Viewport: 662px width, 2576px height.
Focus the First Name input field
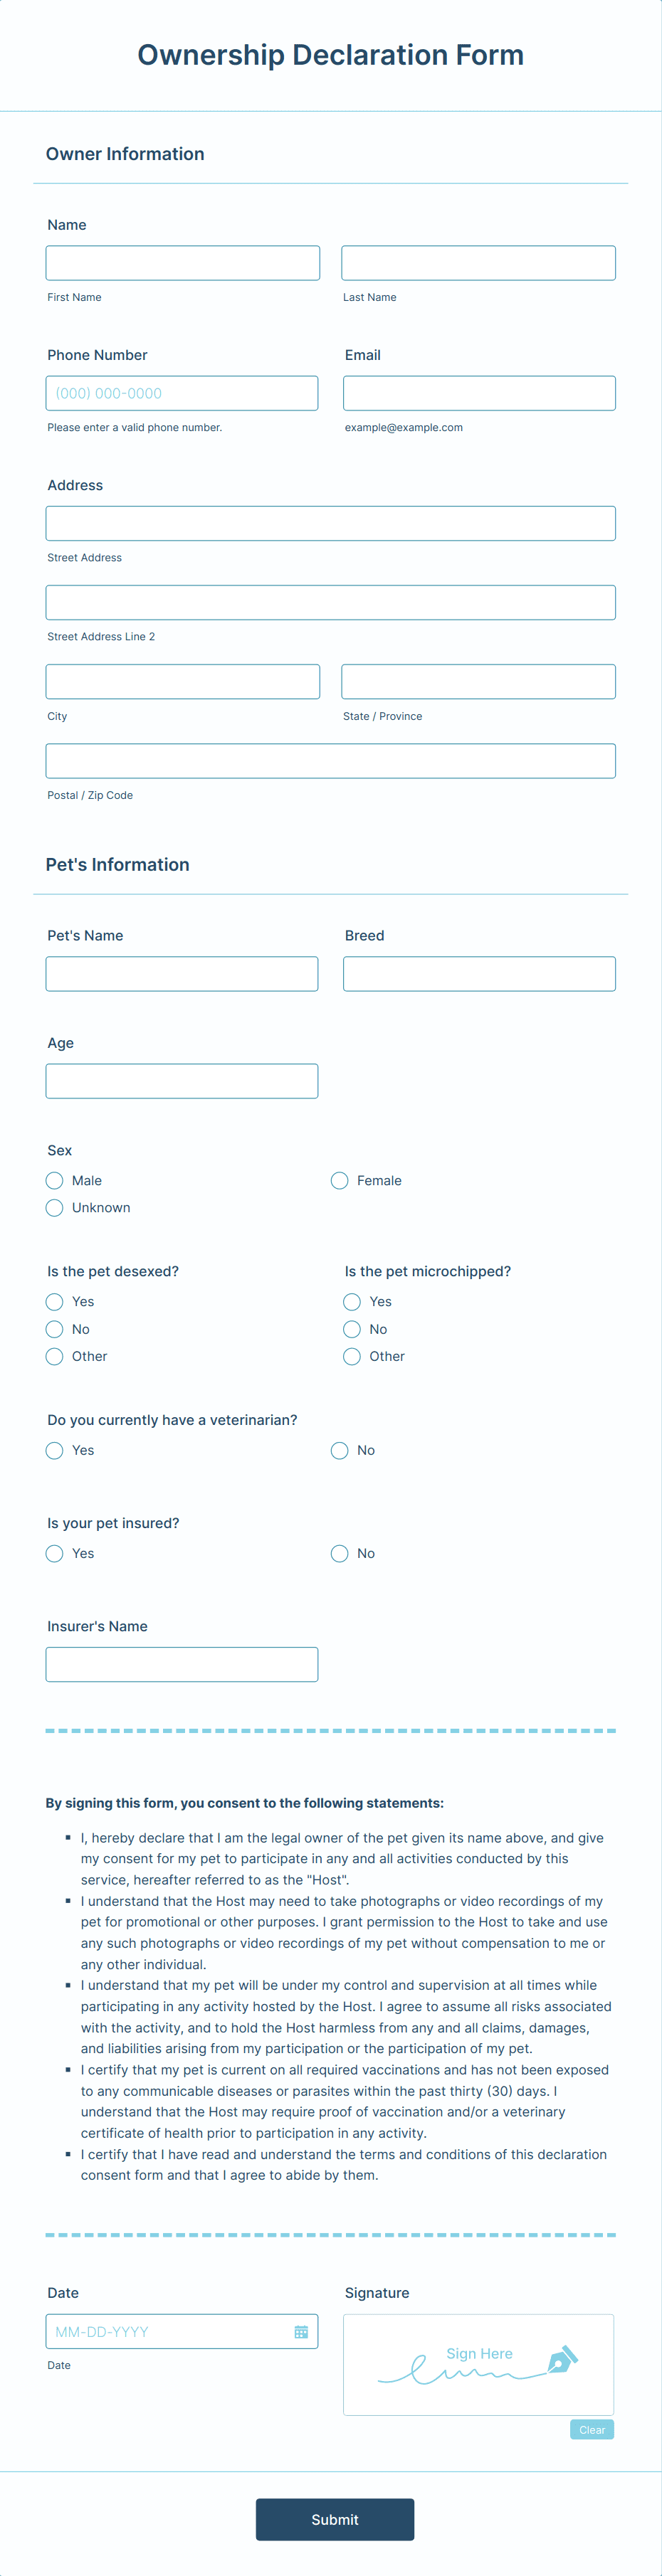tap(183, 263)
